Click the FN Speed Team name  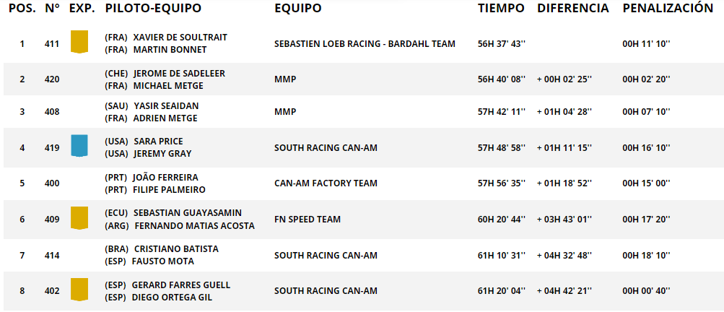point(308,219)
